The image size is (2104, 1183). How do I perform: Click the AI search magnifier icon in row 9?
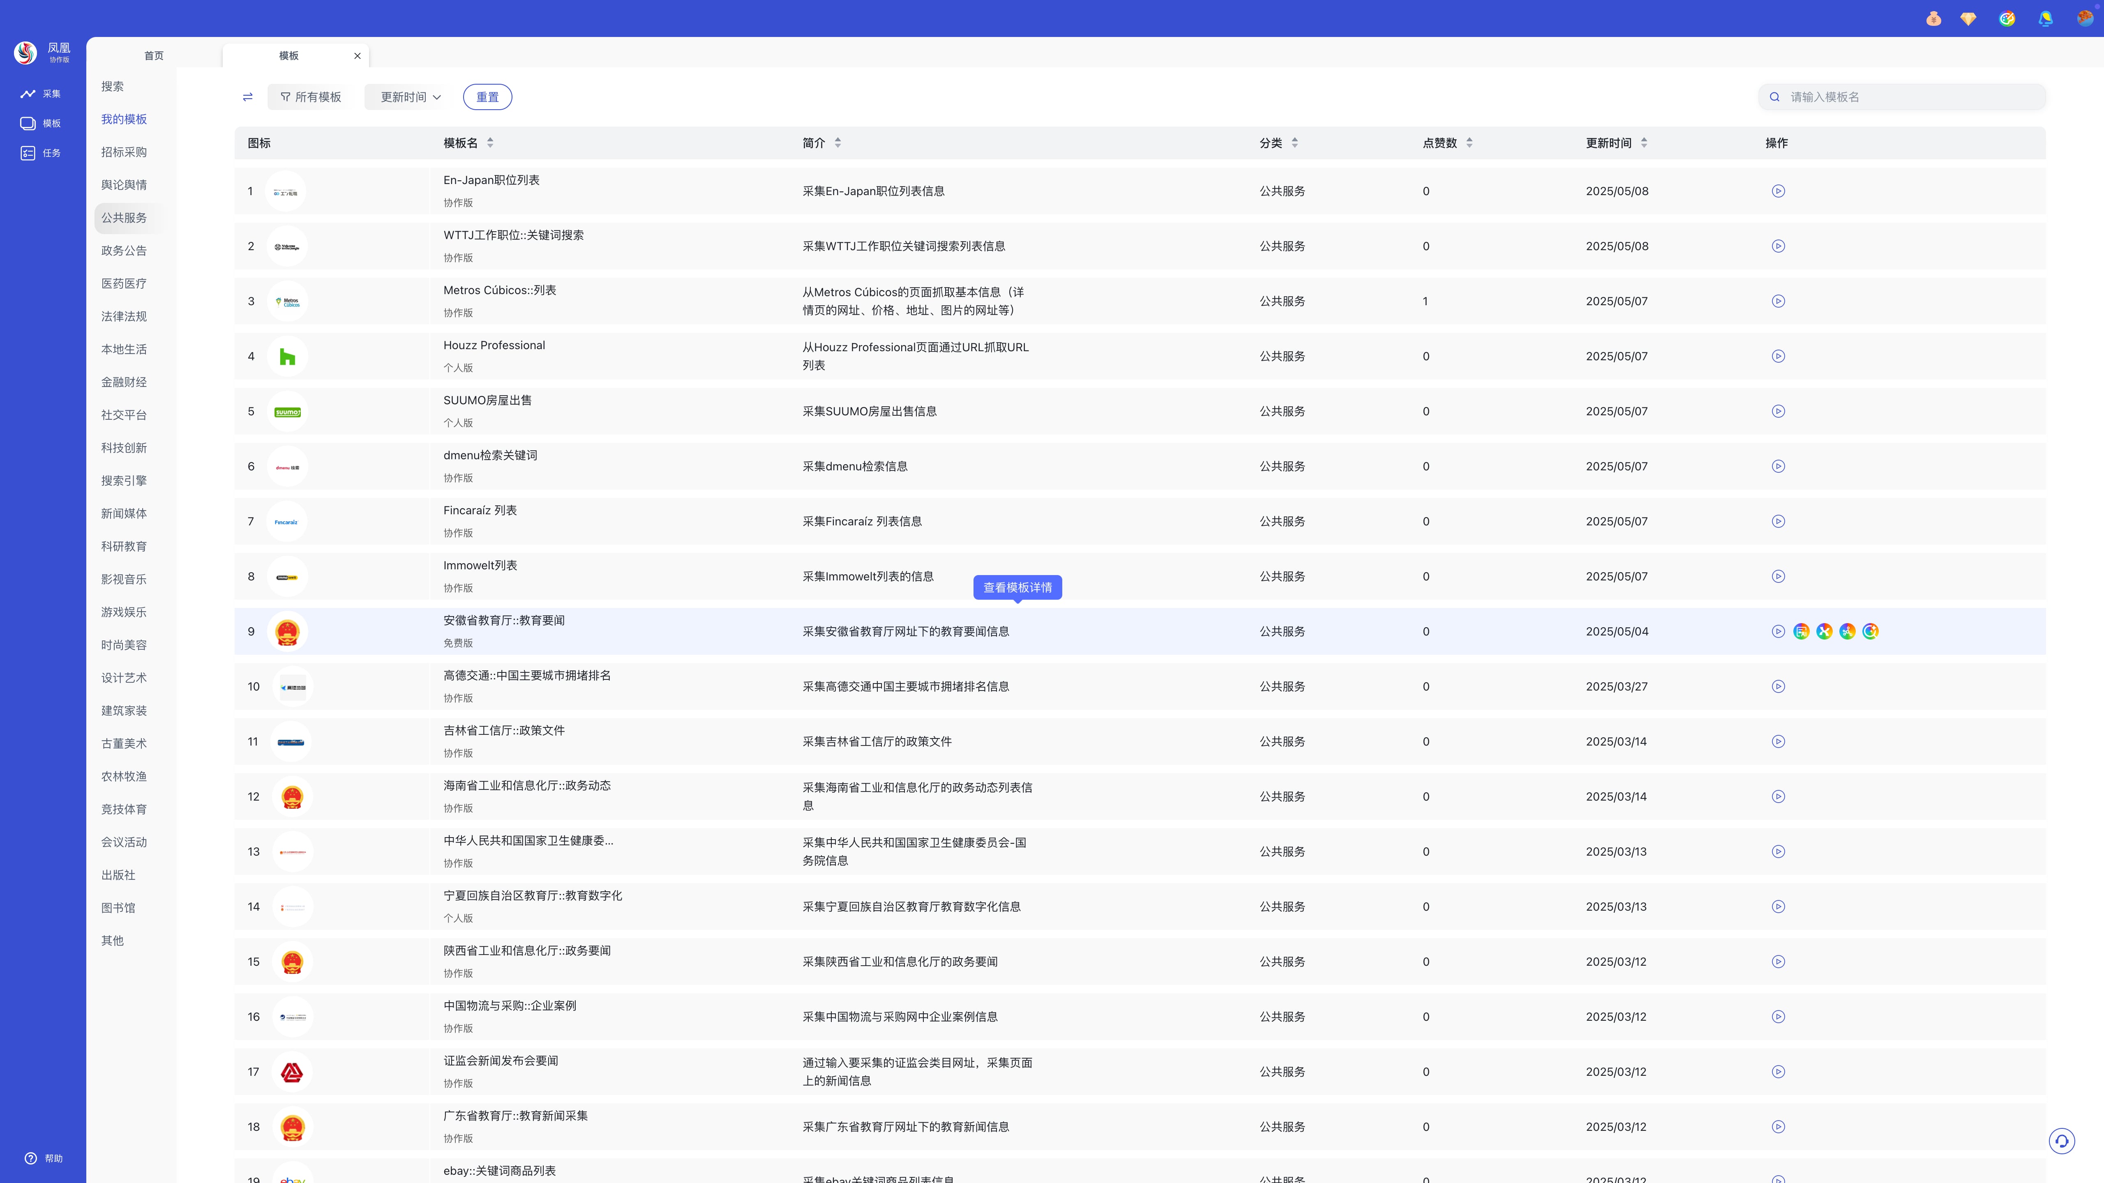coord(1871,631)
